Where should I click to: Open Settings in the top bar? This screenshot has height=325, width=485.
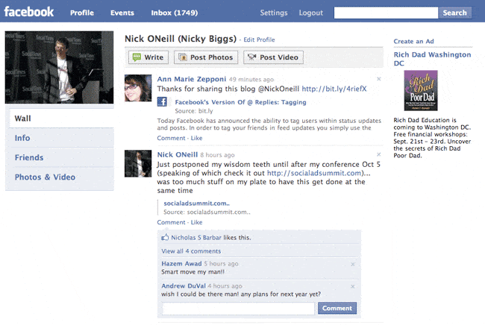(x=274, y=13)
